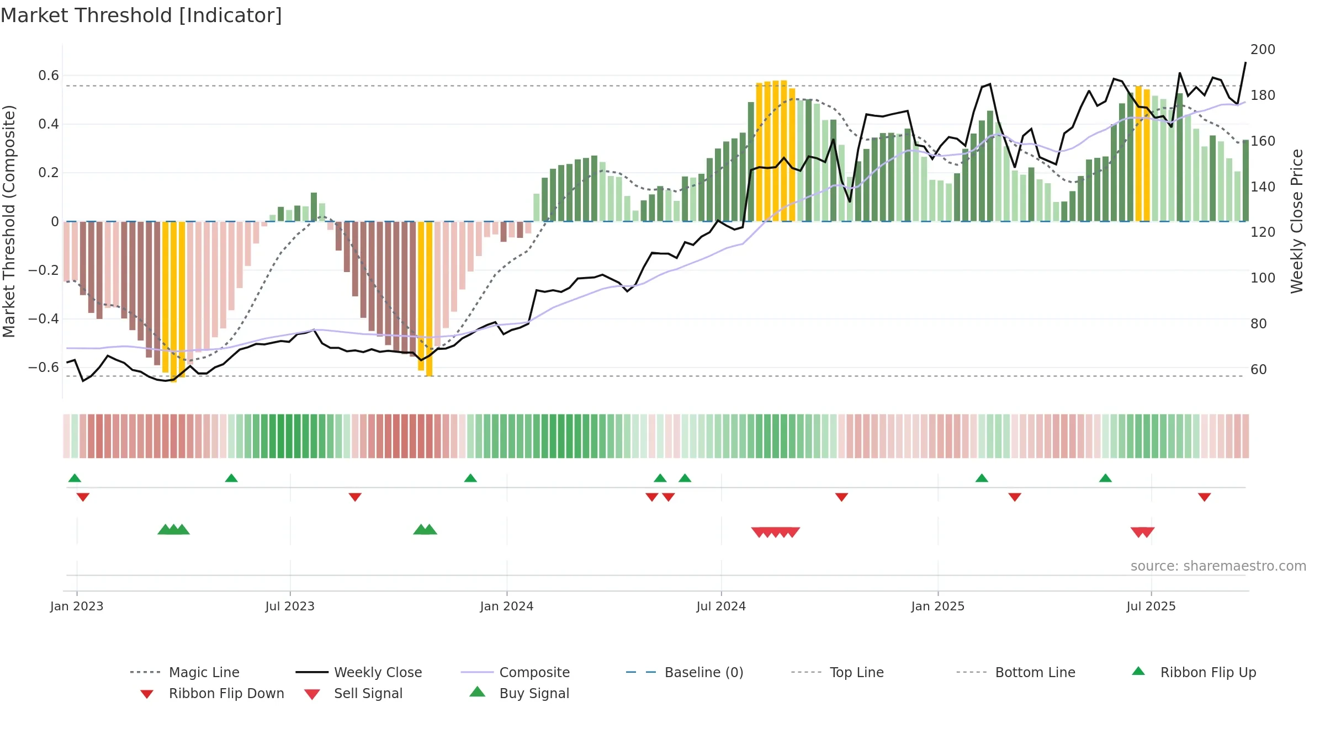The image size is (1325, 745).
Task: Click the Jan 2023 x-axis label
Action: click(77, 606)
